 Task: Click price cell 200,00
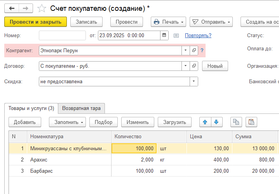click(209, 171)
